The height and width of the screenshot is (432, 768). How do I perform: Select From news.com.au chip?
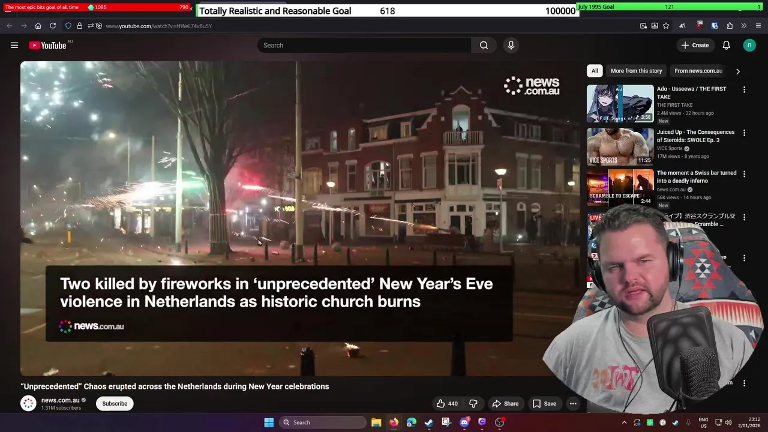tap(698, 71)
